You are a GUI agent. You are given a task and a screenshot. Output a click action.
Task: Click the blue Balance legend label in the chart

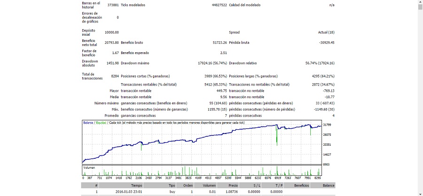coord(88,123)
